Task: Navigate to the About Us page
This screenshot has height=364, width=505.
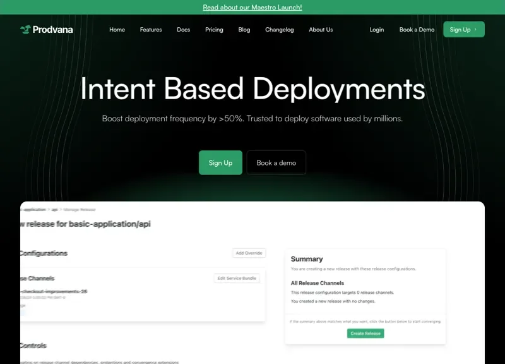Action: click(321, 30)
